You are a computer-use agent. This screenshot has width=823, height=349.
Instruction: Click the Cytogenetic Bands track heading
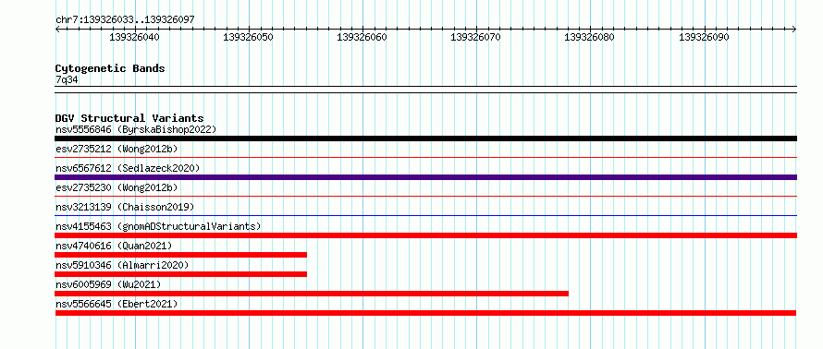110,68
